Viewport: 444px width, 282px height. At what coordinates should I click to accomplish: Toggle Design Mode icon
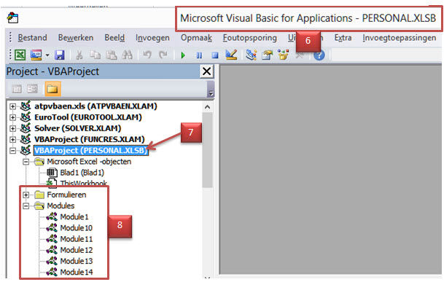[x=231, y=55]
